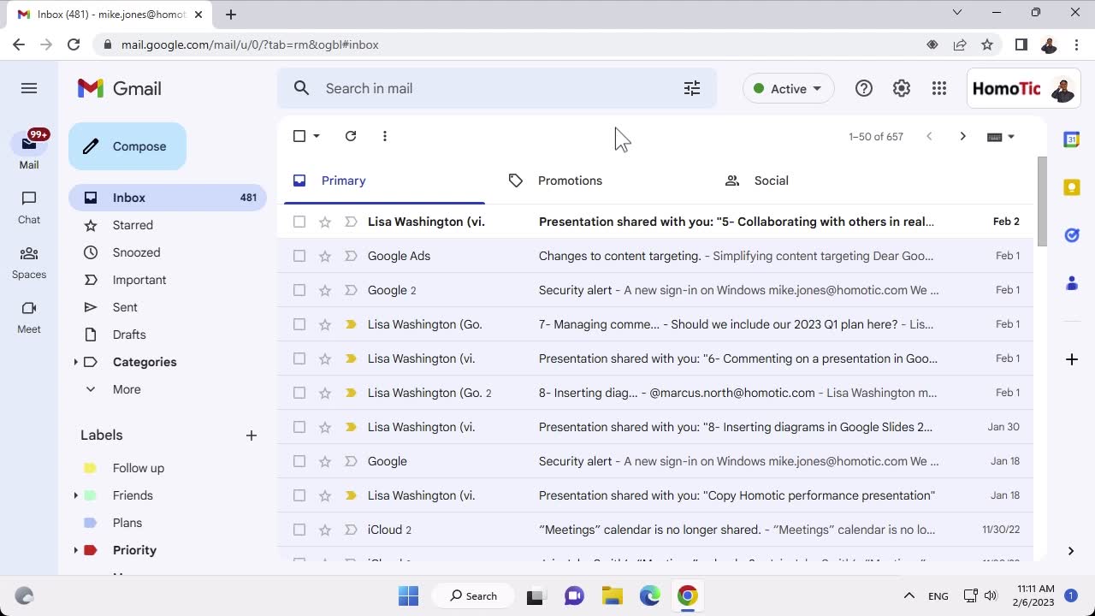Screen dimensions: 1095x616
Task: Check the Lisa Washington Feb 2 email
Action: (299, 222)
